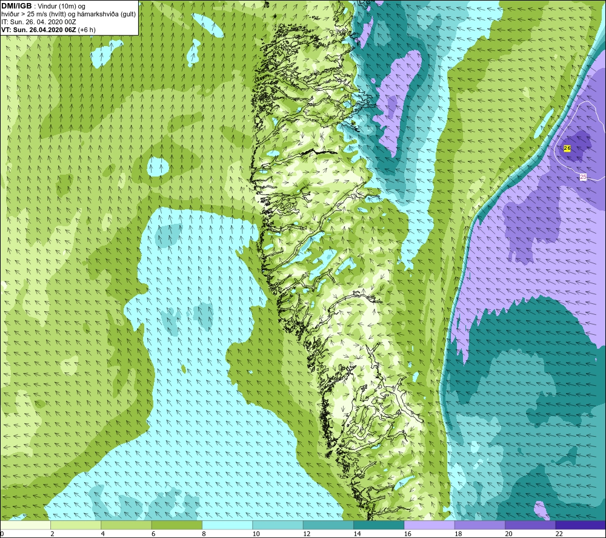This screenshot has height=538, width=606.
Task: Click the 'DMI/IGB : Vindur (10m) og' title line
Action: [x=44, y=6]
